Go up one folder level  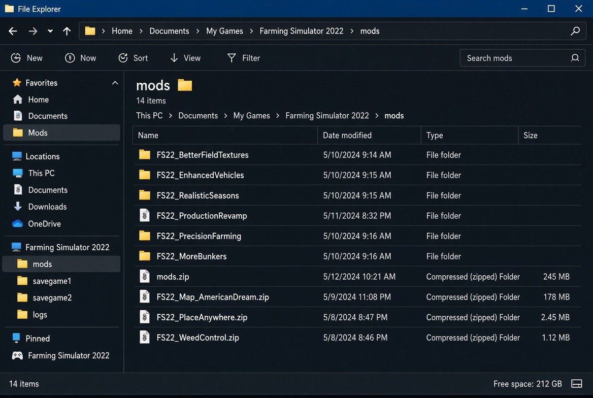pos(67,31)
